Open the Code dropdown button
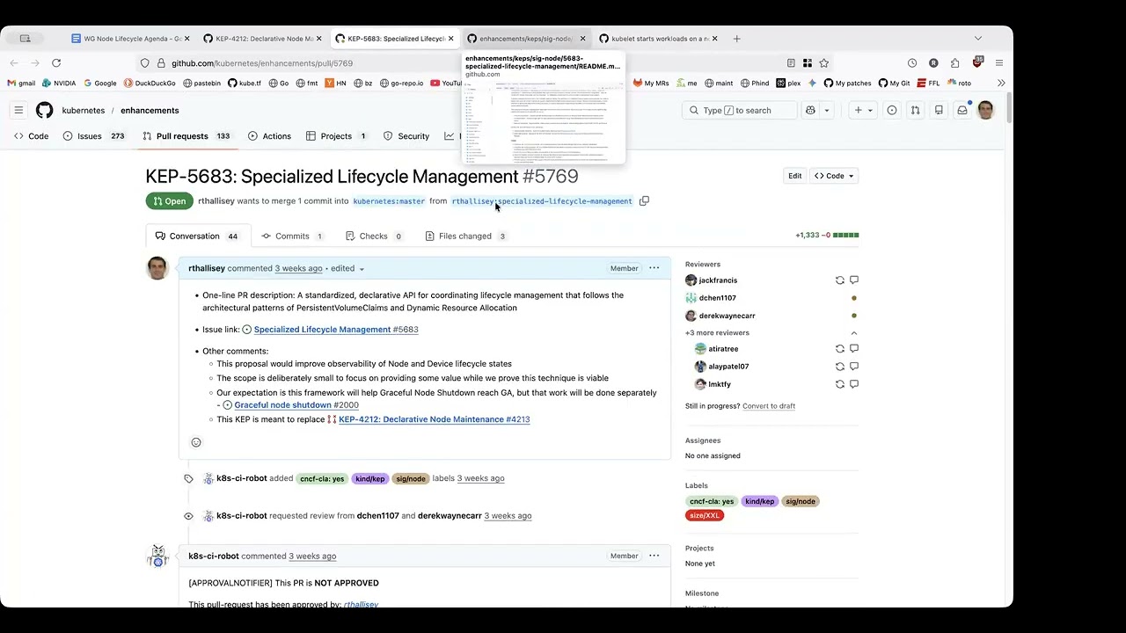The image size is (1126, 633). point(834,176)
